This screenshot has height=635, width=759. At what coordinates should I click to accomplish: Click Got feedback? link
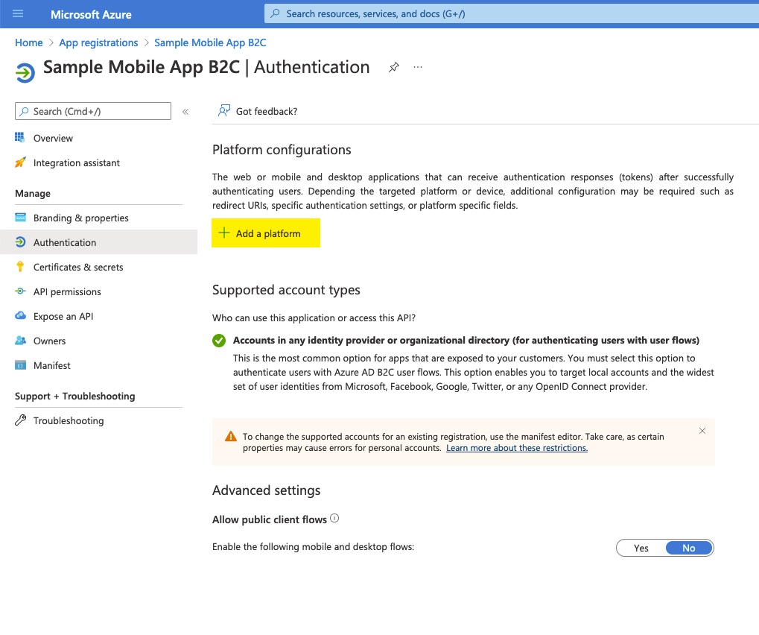pos(267,111)
